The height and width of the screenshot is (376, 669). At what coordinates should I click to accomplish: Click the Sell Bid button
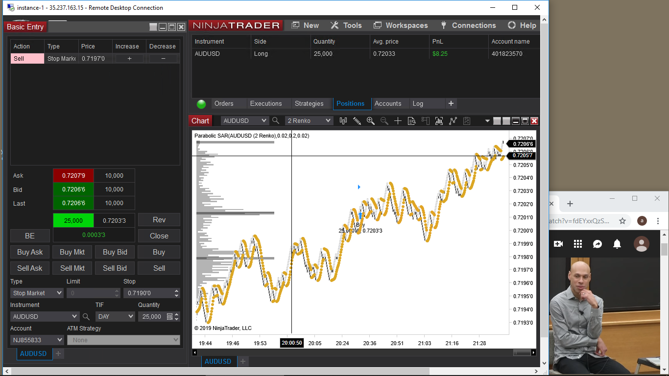coord(115,268)
